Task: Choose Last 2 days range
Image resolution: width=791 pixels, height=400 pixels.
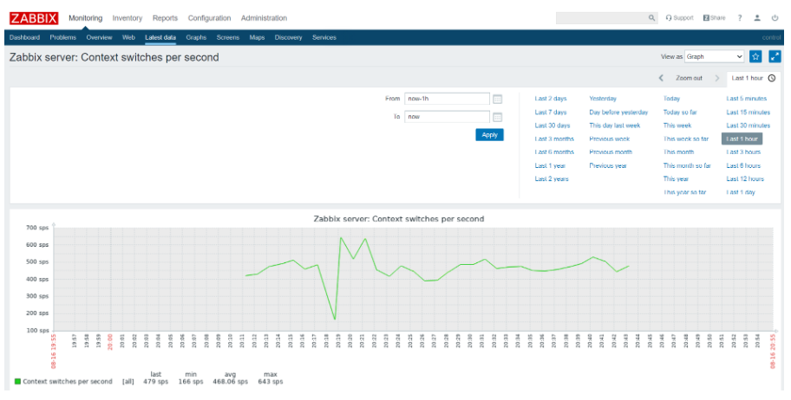Action: coord(551,99)
